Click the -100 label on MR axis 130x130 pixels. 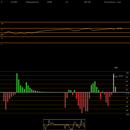pyautogui.click(x=127, y=115)
